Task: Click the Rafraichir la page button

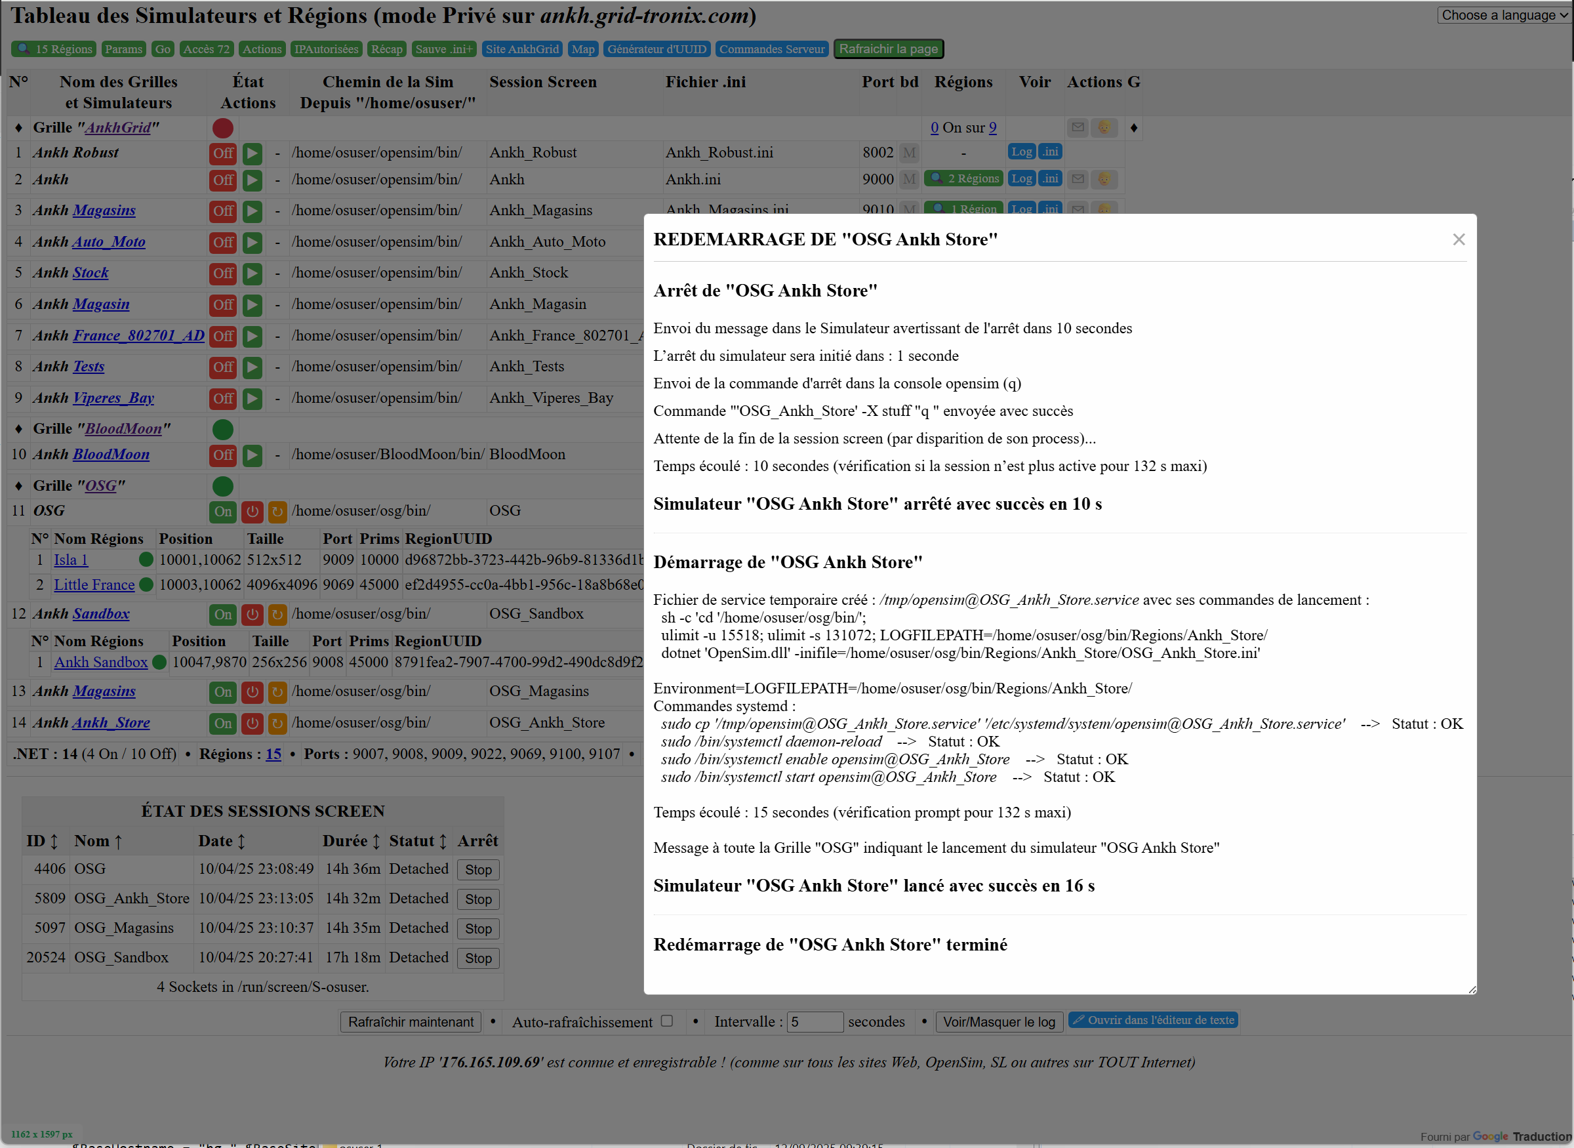Action: (x=888, y=49)
